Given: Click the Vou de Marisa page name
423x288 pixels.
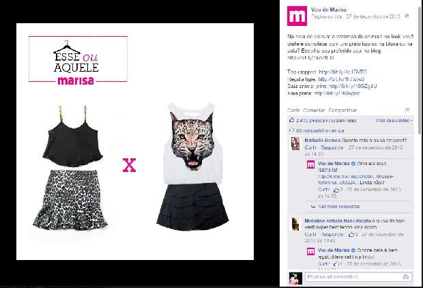Looking at the screenshot, I should (329, 10).
